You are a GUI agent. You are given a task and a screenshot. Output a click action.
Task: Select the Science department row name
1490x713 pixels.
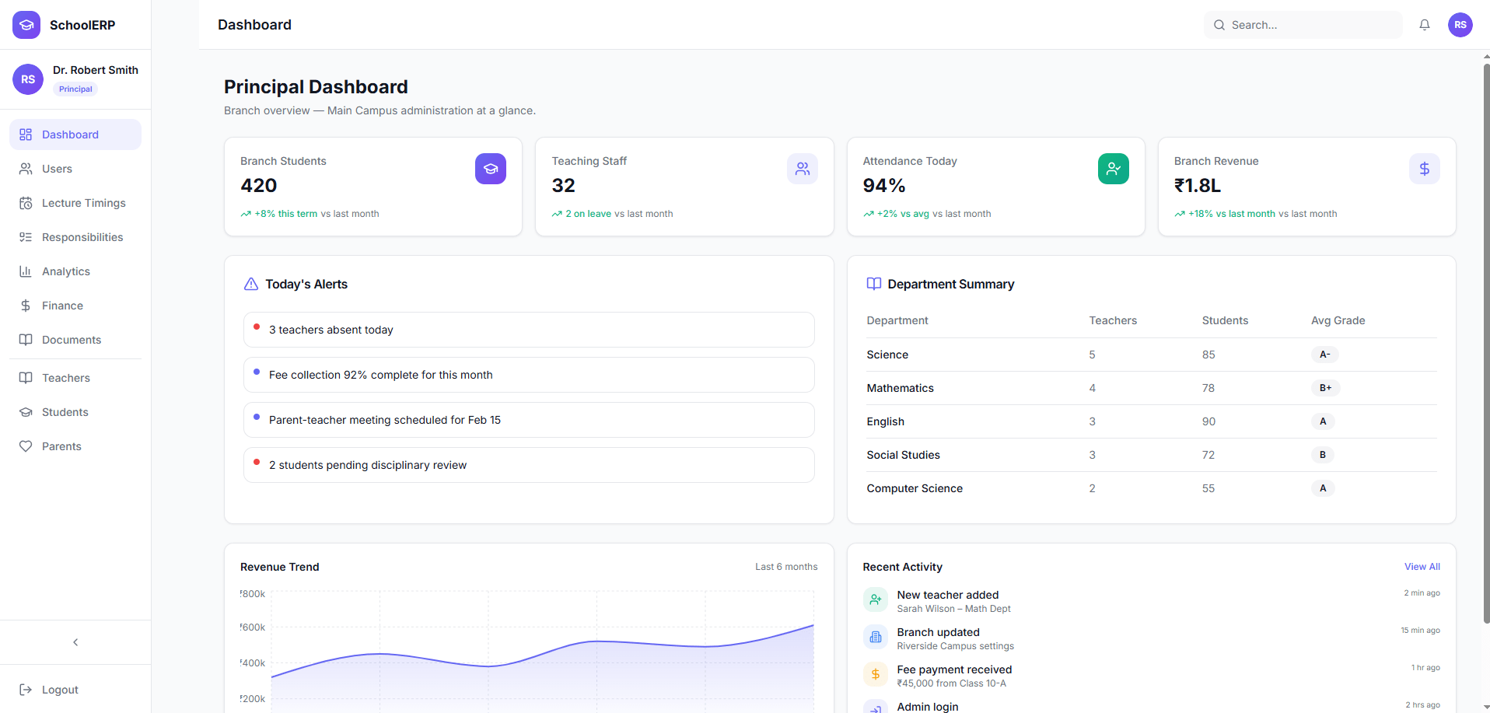[x=887, y=355]
